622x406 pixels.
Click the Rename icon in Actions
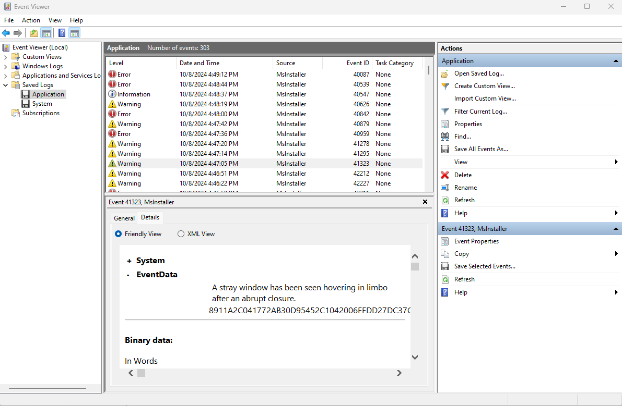445,188
